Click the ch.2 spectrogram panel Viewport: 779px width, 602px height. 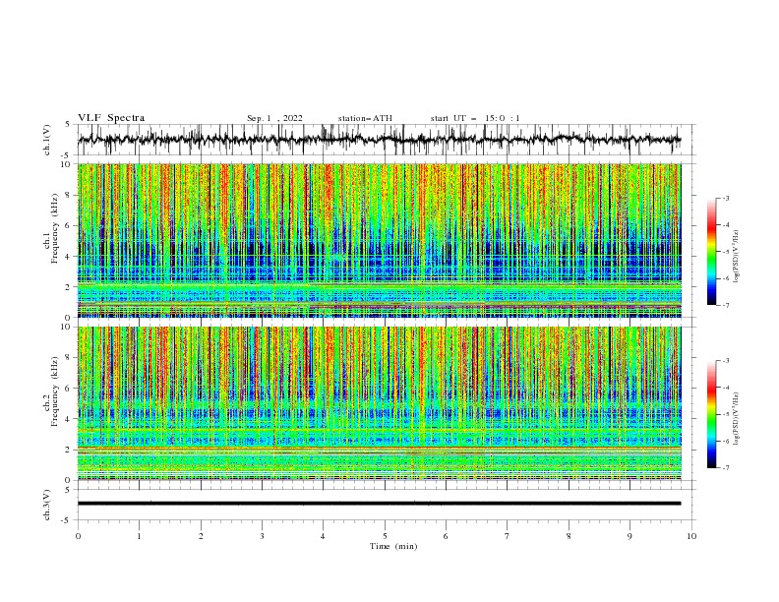click(x=380, y=403)
